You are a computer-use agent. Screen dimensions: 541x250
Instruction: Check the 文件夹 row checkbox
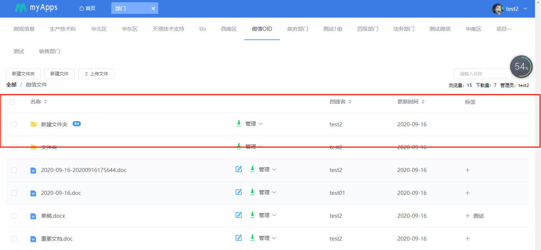coord(14,147)
